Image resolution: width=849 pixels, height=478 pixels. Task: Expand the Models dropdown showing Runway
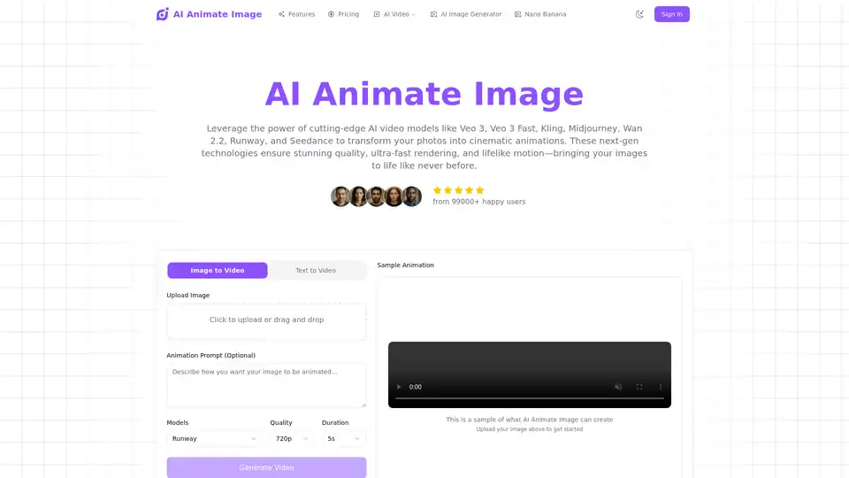(x=213, y=438)
